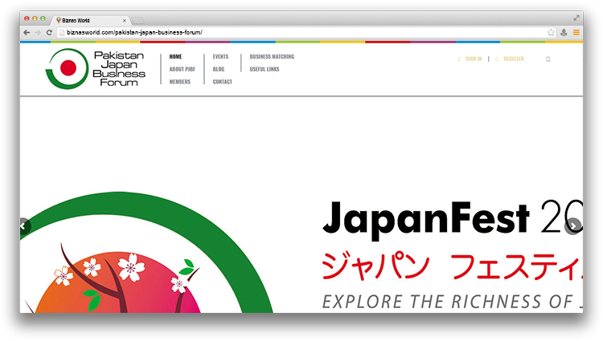Advance to next slide with right arrow
Screen dimensions: 603x341
(x=572, y=226)
